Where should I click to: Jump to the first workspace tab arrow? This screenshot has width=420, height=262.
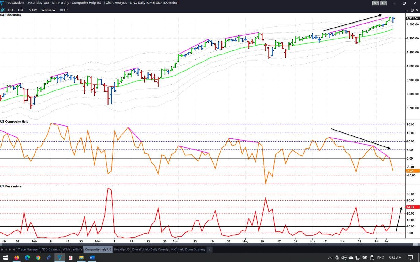2,250
